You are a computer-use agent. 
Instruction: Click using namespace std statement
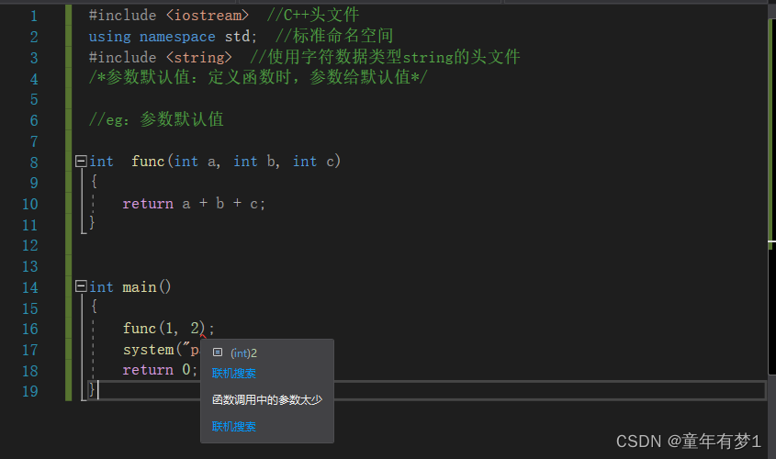click(173, 37)
